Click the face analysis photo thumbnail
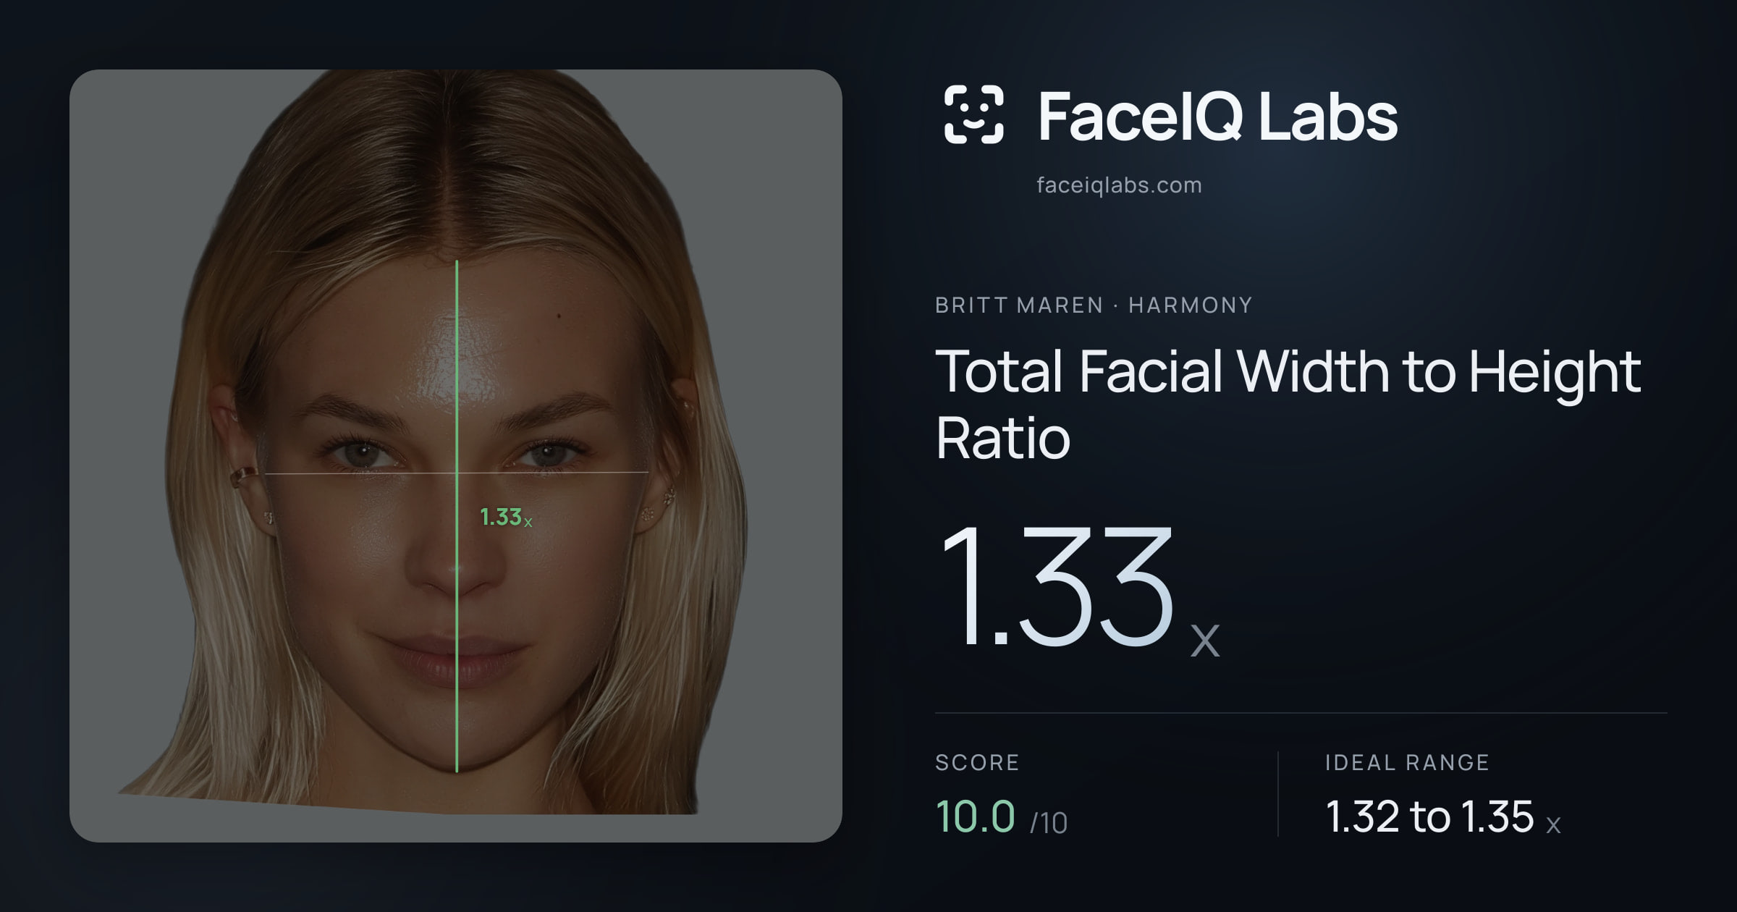 (x=456, y=456)
